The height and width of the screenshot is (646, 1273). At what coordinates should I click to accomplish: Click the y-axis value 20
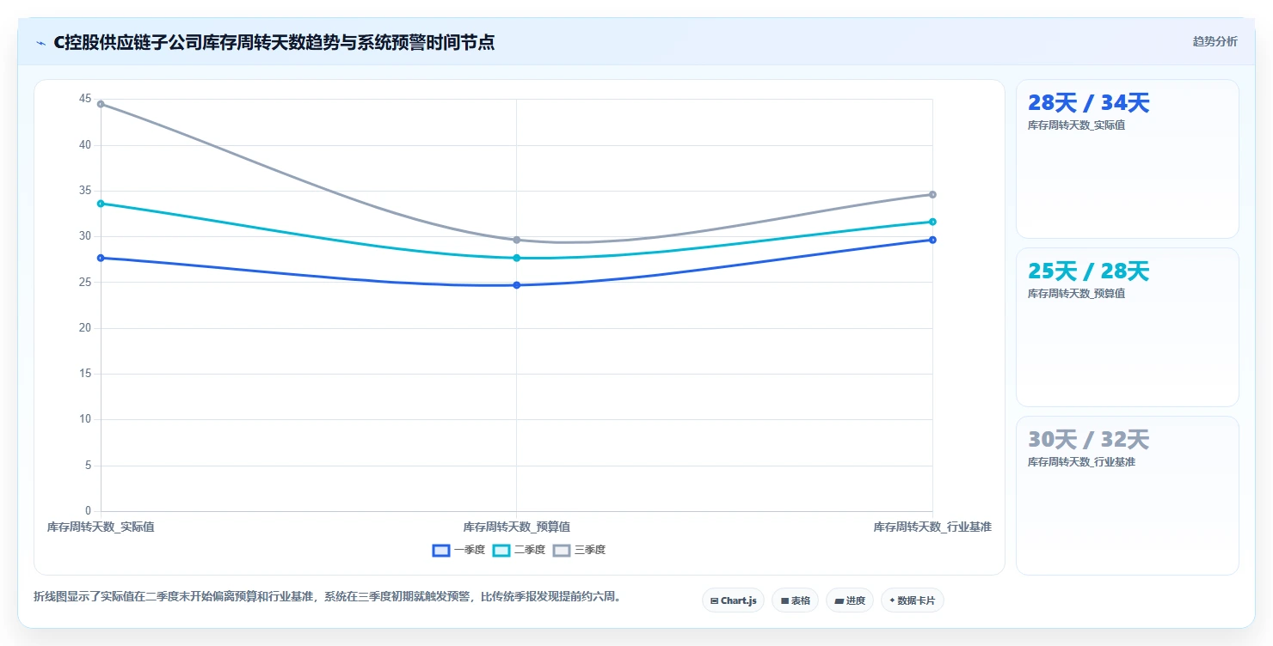pos(85,328)
